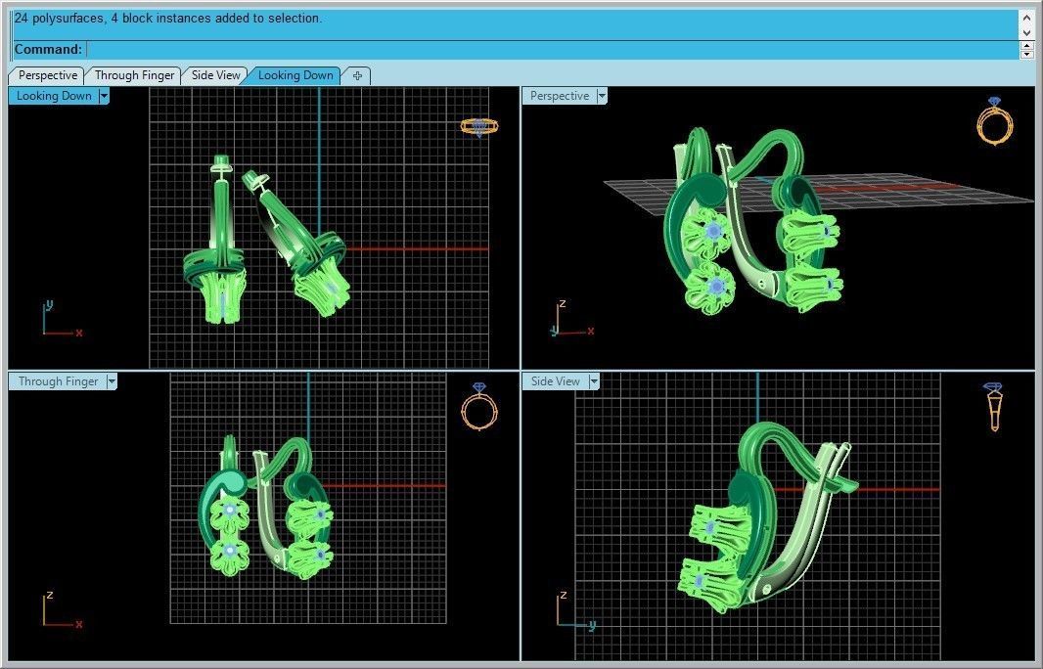Click the ZY axis indicator in Side View
Image resolution: width=1043 pixels, height=669 pixels.
coord(576,609)
